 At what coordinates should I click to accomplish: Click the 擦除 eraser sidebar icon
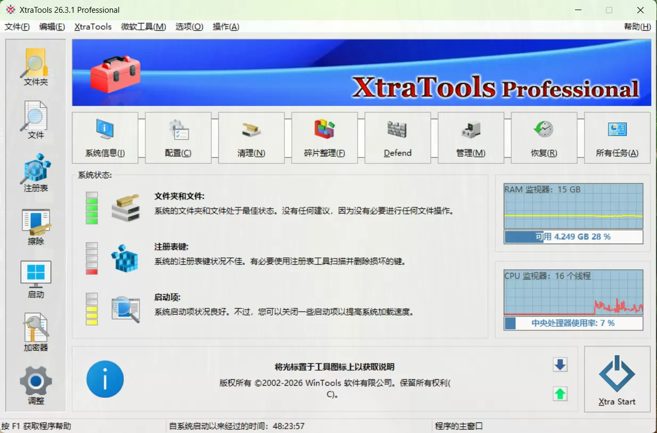[35, 228]
